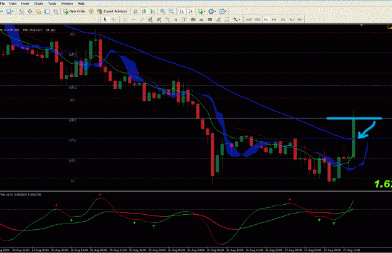Open the Terminal window icon
Viewport: 392px width, 253px height.
tap(47, 11)
